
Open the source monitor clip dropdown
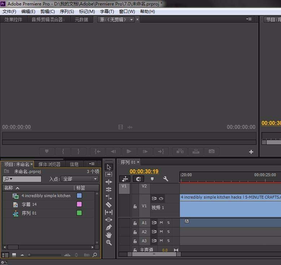tap(131, 19)
